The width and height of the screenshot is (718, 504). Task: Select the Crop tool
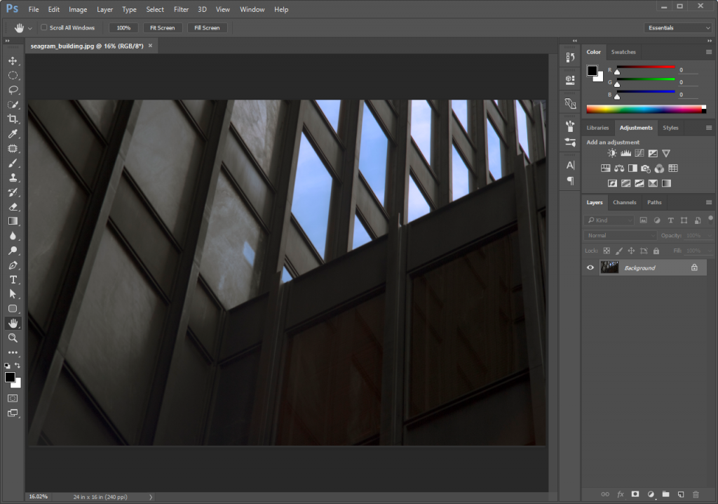13,119
